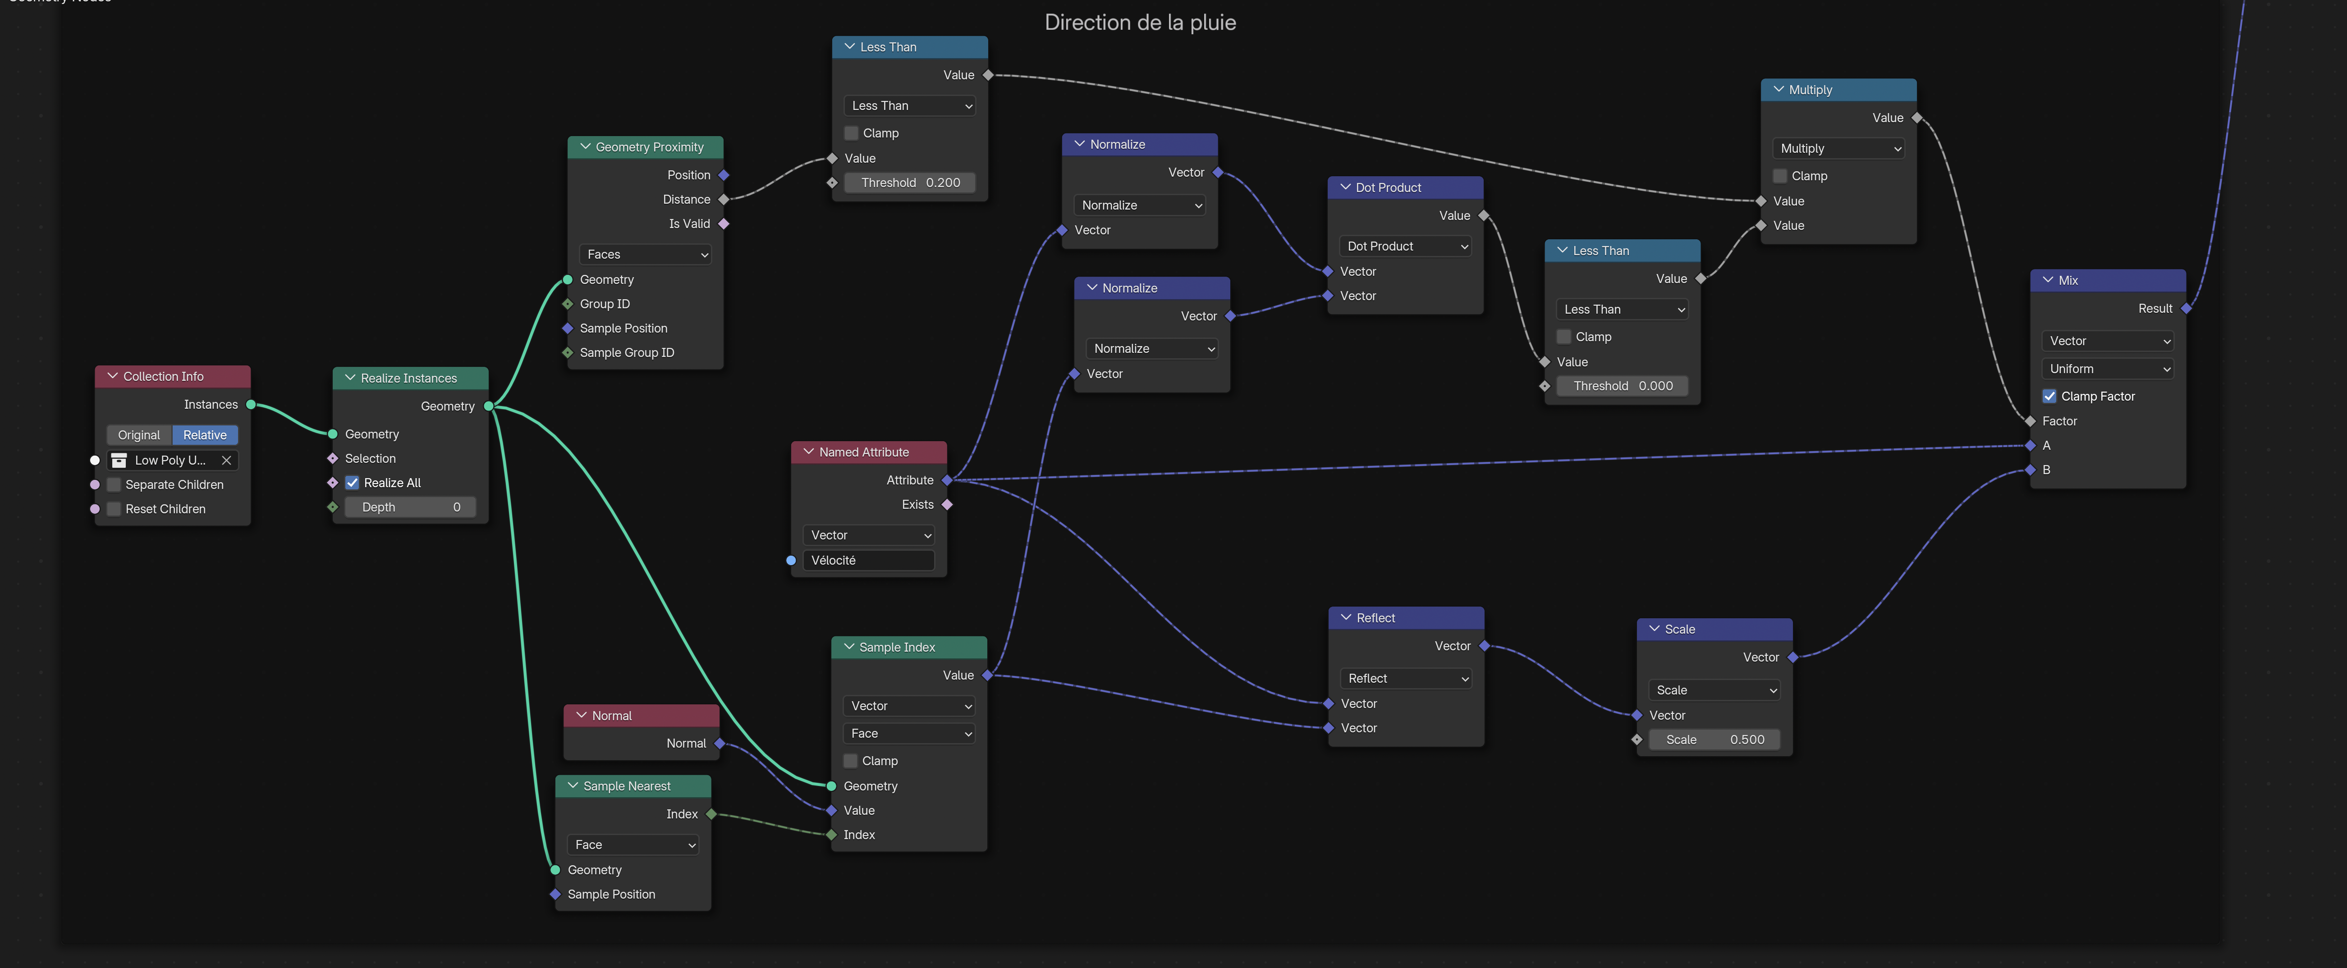The image size is (2347, 968).
Task: Click the Vélocité attribute name field
Action: (868, 561)
